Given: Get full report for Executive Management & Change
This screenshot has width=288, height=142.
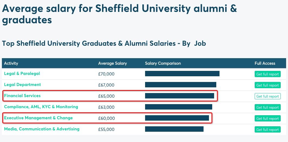Looking at the screenshot, I should (x=267, y=118).
